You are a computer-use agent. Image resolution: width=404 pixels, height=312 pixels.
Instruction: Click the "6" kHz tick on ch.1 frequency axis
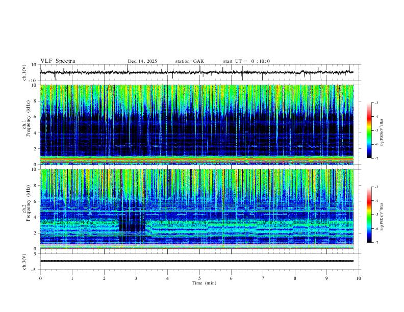(36, 117)
